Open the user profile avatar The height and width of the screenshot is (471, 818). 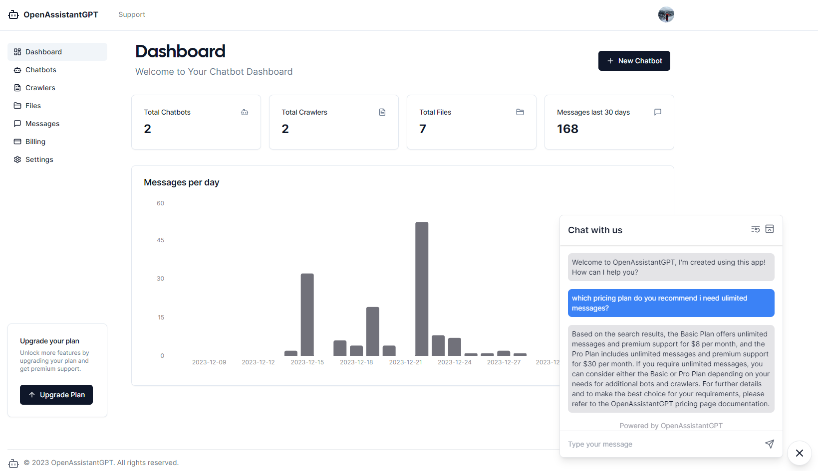(666, 15)
